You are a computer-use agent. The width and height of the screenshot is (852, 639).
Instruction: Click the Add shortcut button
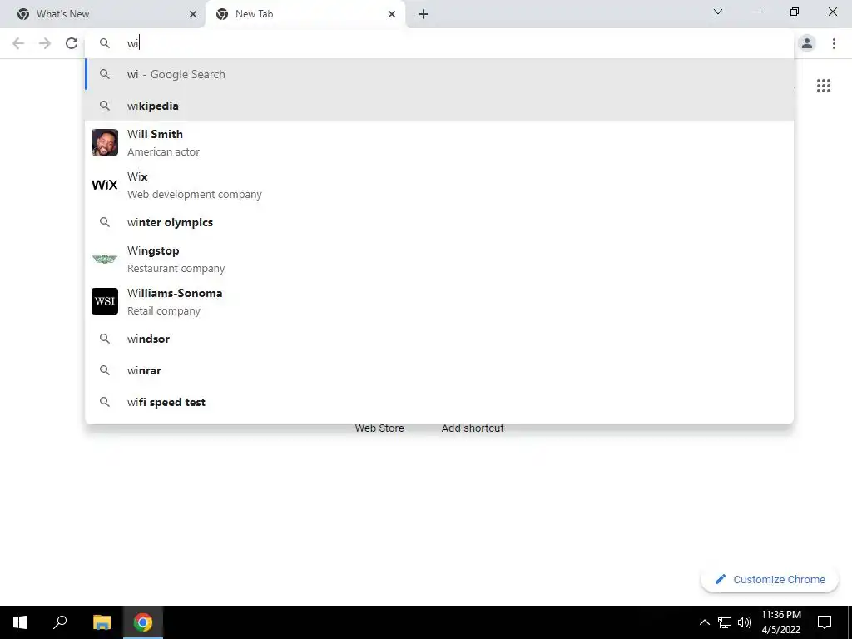[473, 428]
